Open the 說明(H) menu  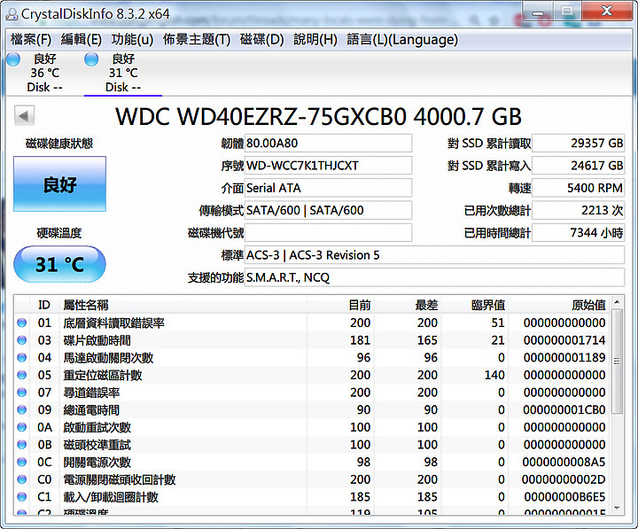315,40
